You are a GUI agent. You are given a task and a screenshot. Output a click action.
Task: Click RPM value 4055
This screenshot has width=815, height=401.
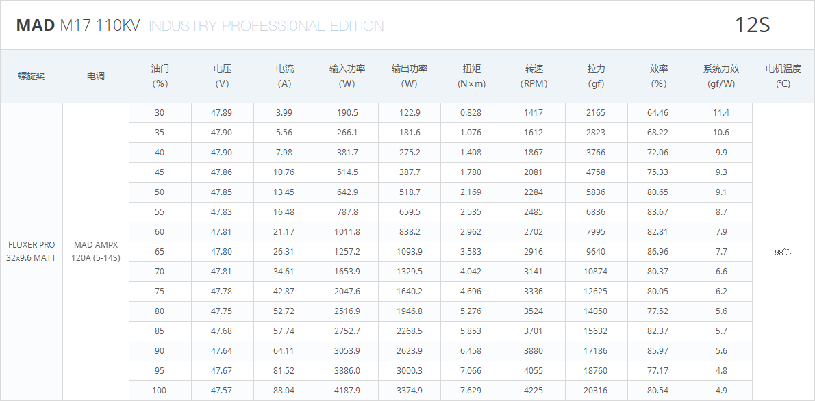[534, 371]
